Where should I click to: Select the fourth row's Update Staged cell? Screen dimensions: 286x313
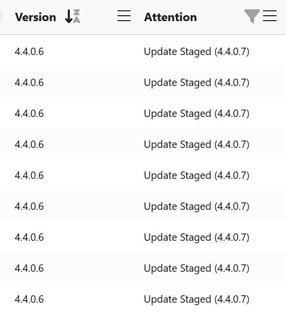tap(197, 145)
